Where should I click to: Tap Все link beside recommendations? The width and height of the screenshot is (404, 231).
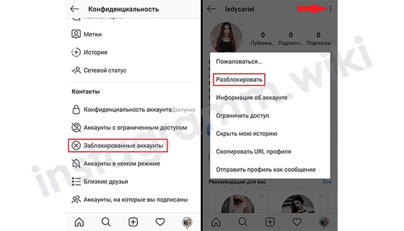[327, 182]
